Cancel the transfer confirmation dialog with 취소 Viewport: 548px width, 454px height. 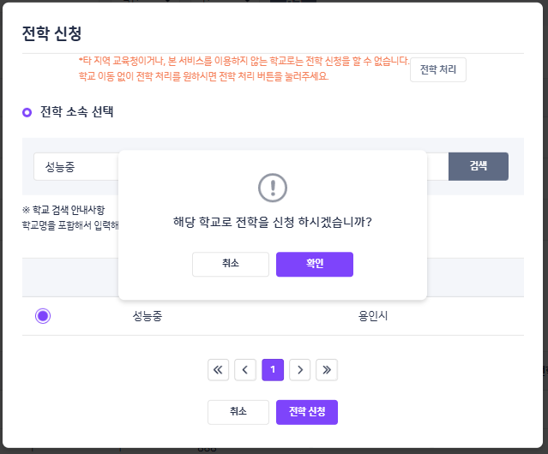pos(231,264)
